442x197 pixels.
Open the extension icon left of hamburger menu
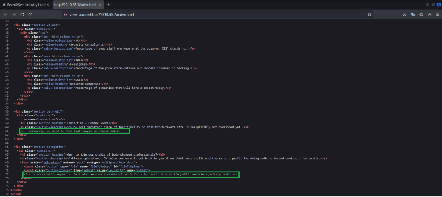(x=429, y=14)
